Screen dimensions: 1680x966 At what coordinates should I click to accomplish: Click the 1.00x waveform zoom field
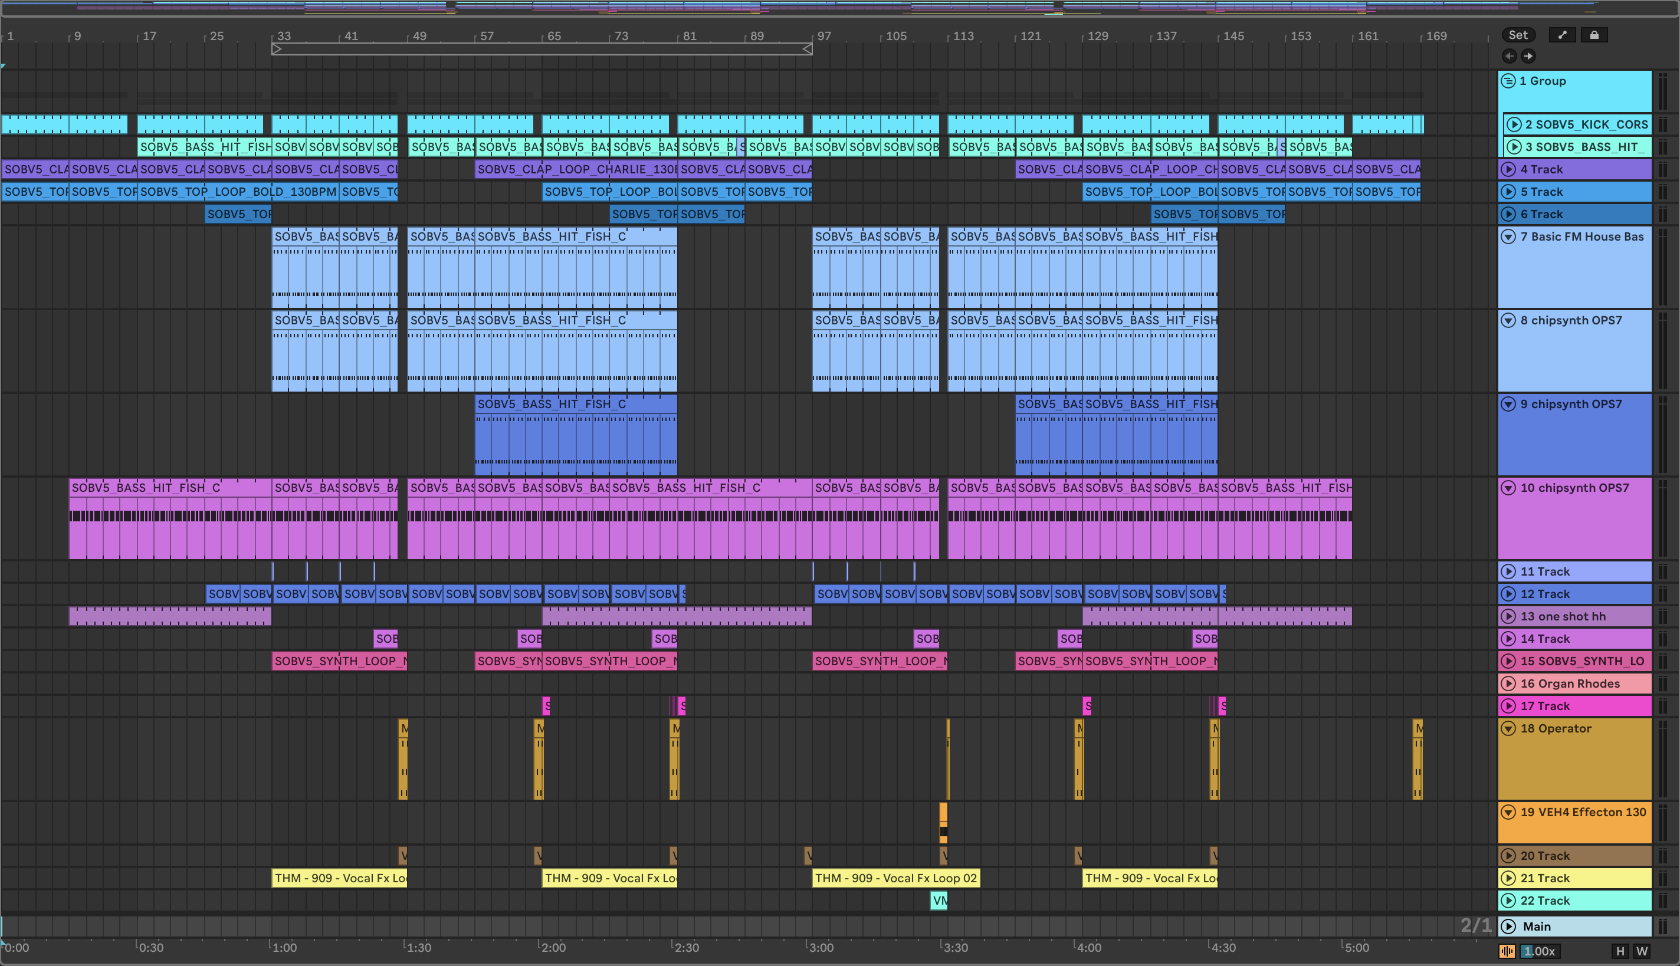pos(1540,951)
